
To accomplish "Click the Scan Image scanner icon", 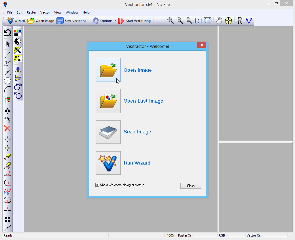I will click(x=108, y=132).
